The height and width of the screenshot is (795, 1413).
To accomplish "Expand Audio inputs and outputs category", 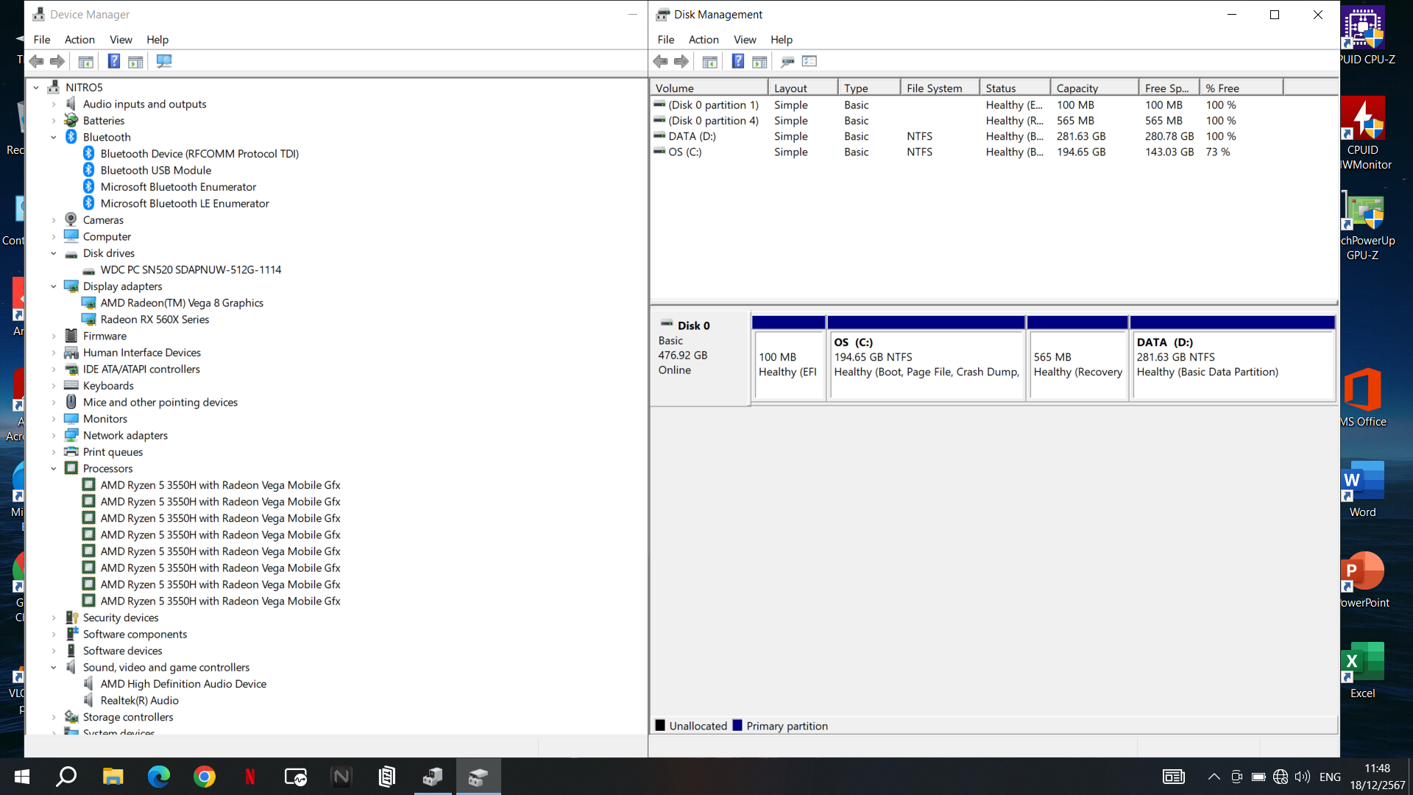I will (54, 105).
